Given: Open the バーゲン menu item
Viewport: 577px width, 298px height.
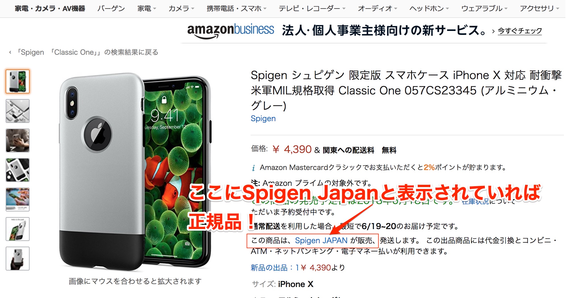Looking at the screenshot, I should pyautogui.click(x=111, y=9).
